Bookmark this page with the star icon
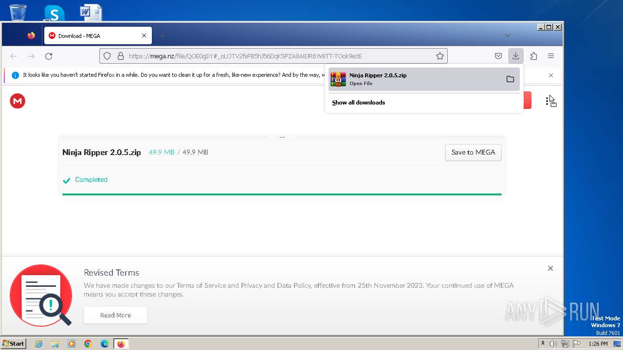The width and height of the screenshot is (623, 350). point(440,56)
